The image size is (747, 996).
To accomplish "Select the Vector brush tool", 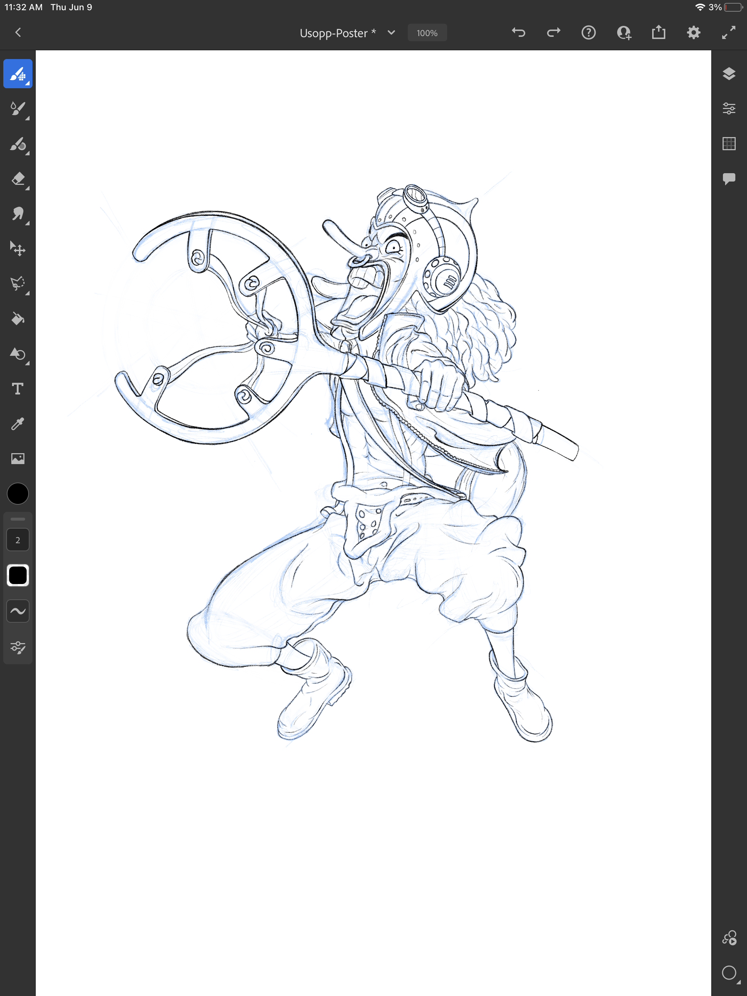I will (x=18, y=144).
